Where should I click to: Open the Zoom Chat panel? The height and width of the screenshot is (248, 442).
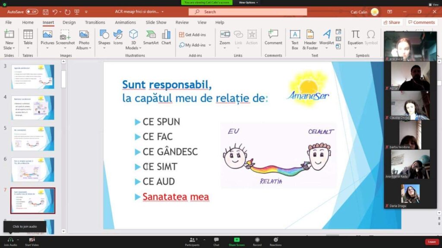tap(216, 242)
